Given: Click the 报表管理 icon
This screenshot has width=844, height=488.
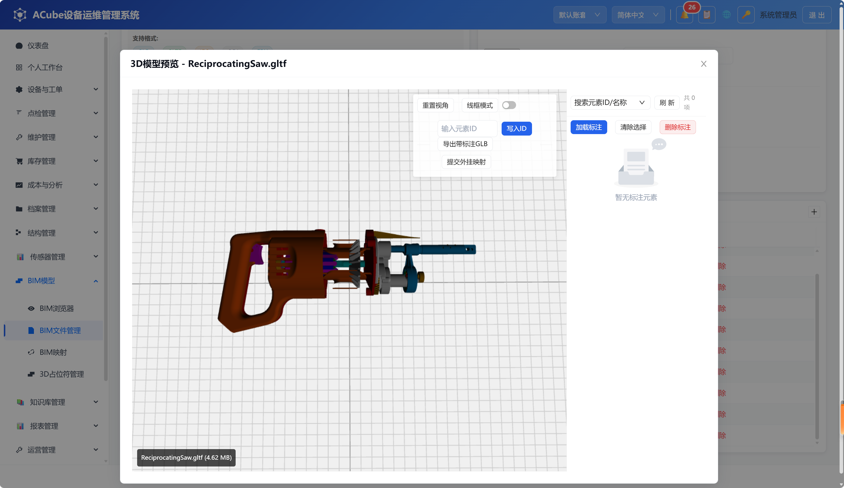Looking at the screenshot, I should click(20, 426).
